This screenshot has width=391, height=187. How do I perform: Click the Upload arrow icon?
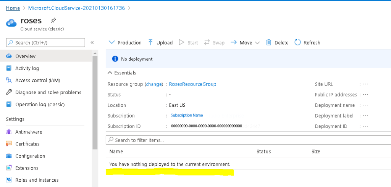pyautogui.click(x=150, y=42)
